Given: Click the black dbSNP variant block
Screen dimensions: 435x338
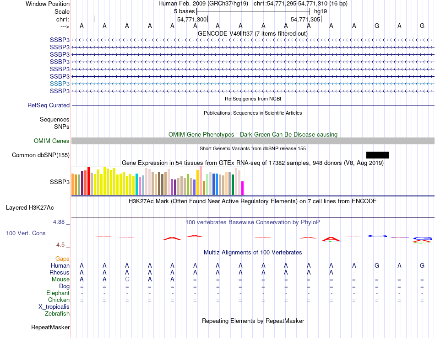Looking at the screenshot, I should [x=378, y=155].
